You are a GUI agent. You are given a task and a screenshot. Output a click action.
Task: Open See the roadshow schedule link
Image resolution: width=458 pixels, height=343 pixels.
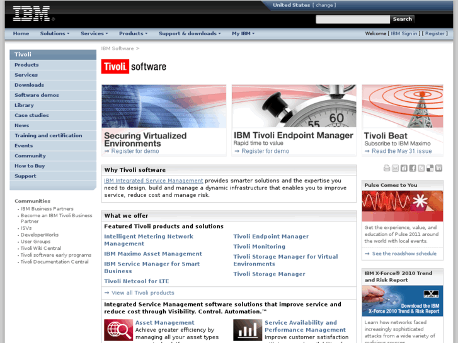(x=404, y=254)
